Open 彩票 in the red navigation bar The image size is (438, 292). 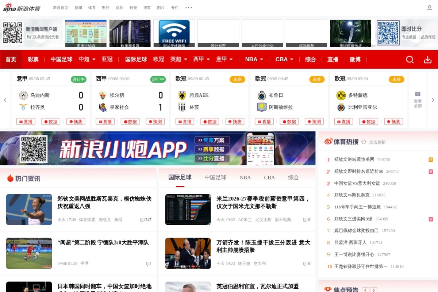click(x=33, y=59)
